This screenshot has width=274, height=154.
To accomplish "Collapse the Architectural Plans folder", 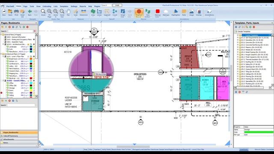I will pos(1,54).
